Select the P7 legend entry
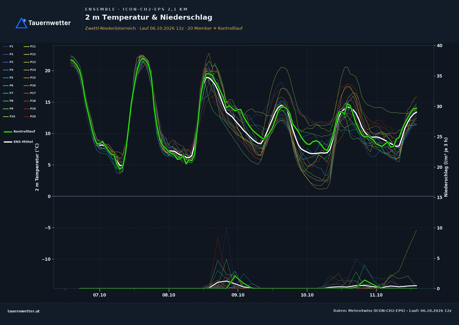Viewport: 459px width, 325px height. 8,93
